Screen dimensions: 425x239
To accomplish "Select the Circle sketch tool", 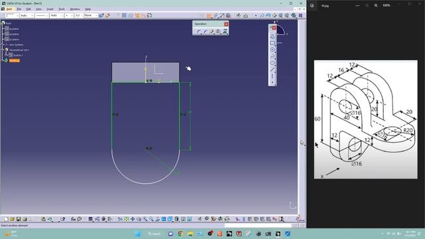I will coord(272,50).
